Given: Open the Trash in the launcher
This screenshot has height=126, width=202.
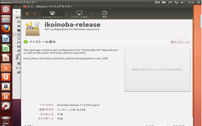Looking at the screenshot, I should [x=6, y=120].
